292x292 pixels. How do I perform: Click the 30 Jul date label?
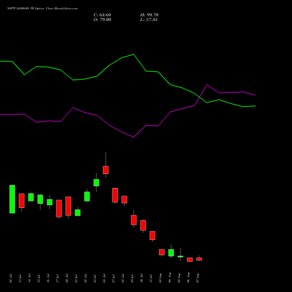click(x=141, y=279)
